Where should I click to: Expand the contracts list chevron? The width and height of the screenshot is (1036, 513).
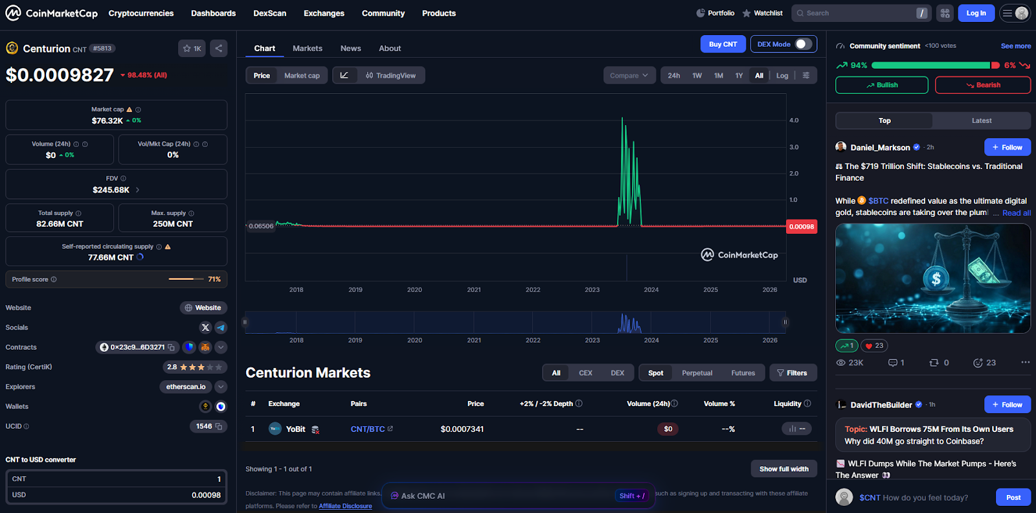[x=221, y=347]
